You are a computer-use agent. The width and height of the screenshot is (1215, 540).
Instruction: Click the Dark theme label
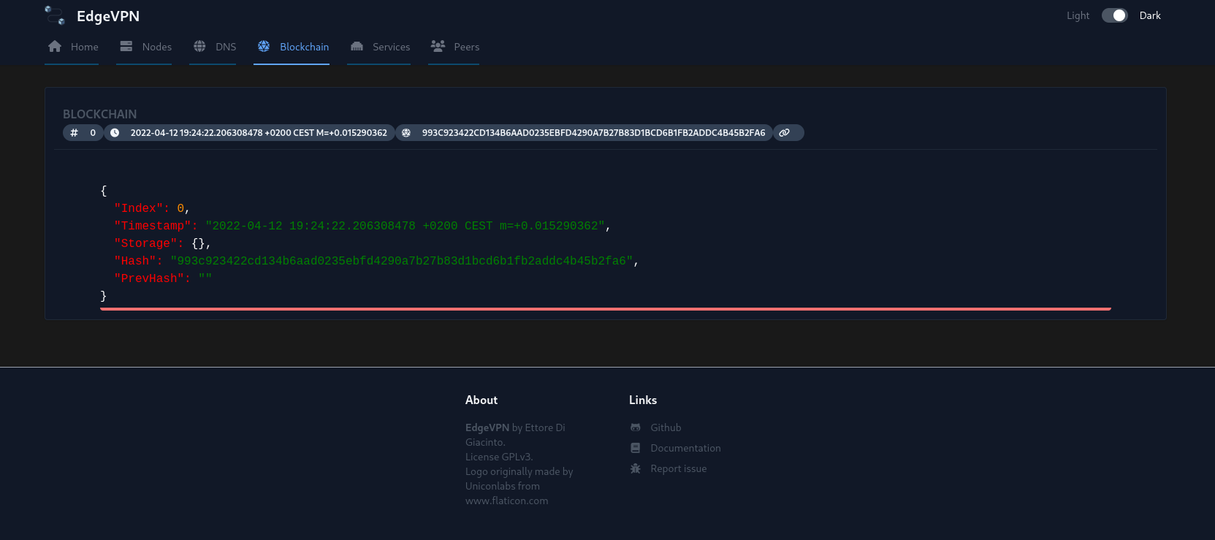[x=1150, y=15]
